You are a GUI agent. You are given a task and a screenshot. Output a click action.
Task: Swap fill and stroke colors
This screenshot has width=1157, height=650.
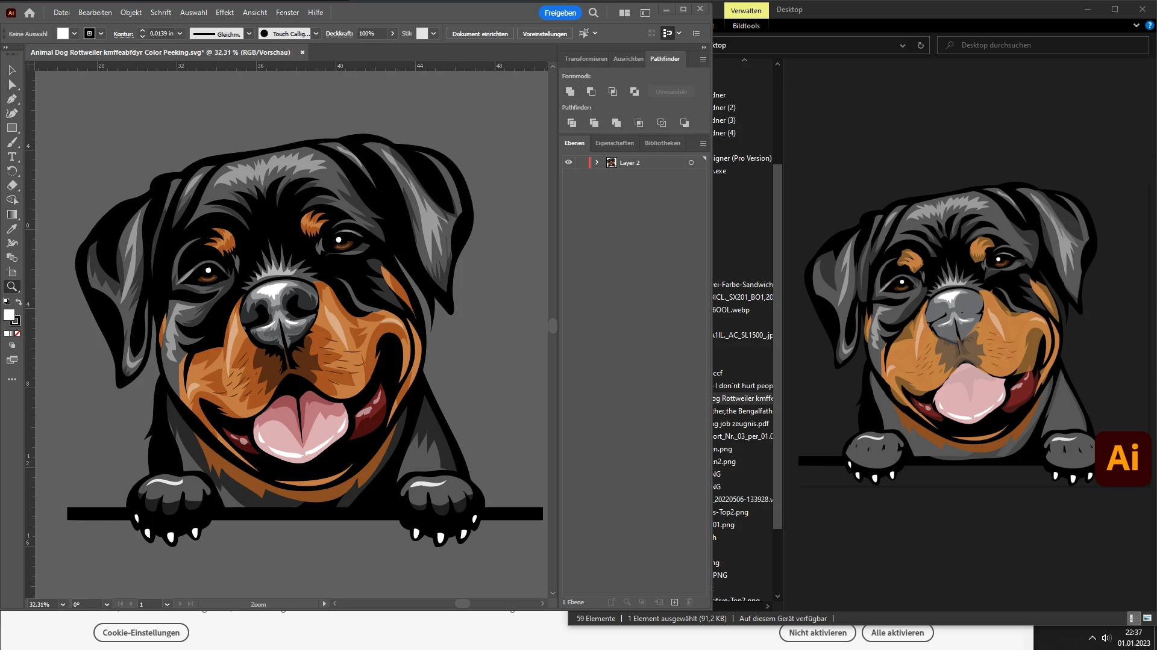19,302
